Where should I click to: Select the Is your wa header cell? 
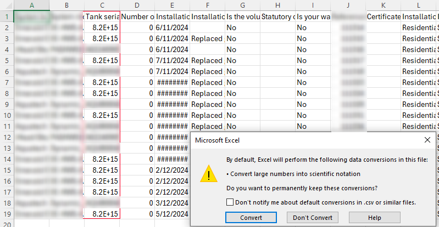pos(313,16)
